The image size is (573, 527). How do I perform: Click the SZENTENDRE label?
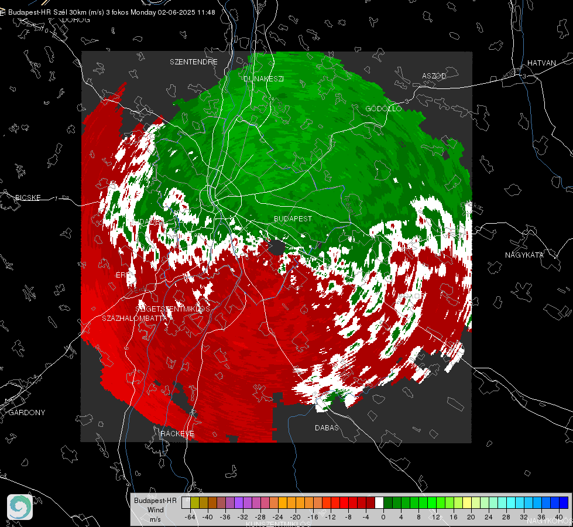(194, 62)
